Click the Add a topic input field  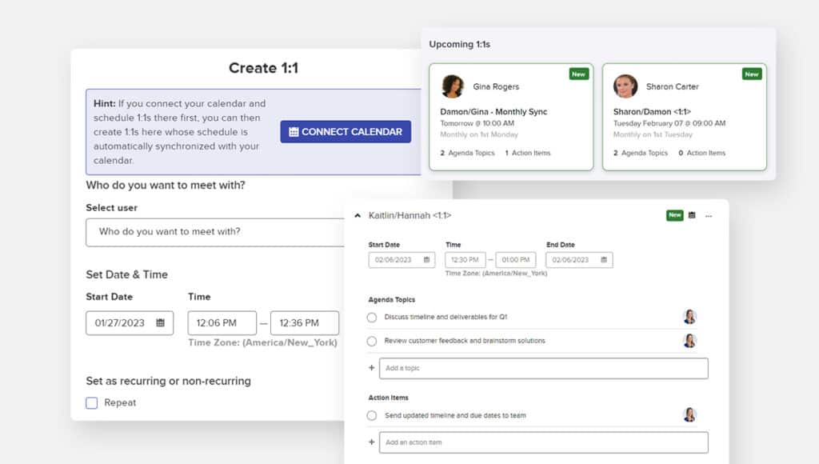pos(544,368)
